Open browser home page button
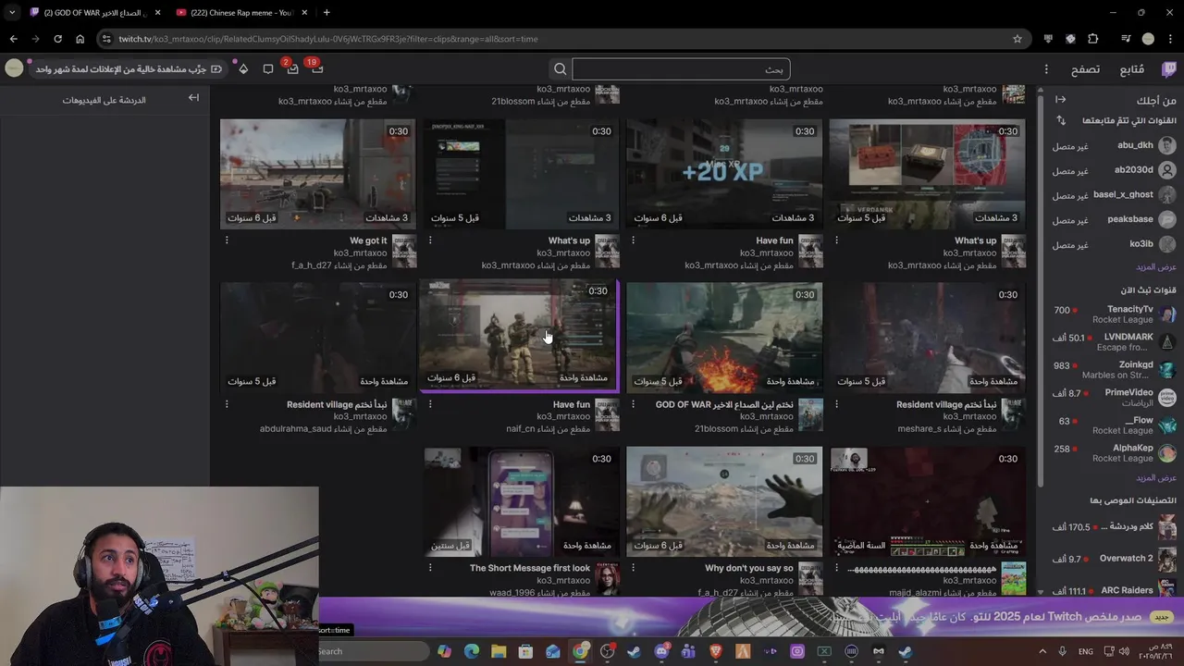Viewport: 1184px width, 666px height. coord(80,39)
